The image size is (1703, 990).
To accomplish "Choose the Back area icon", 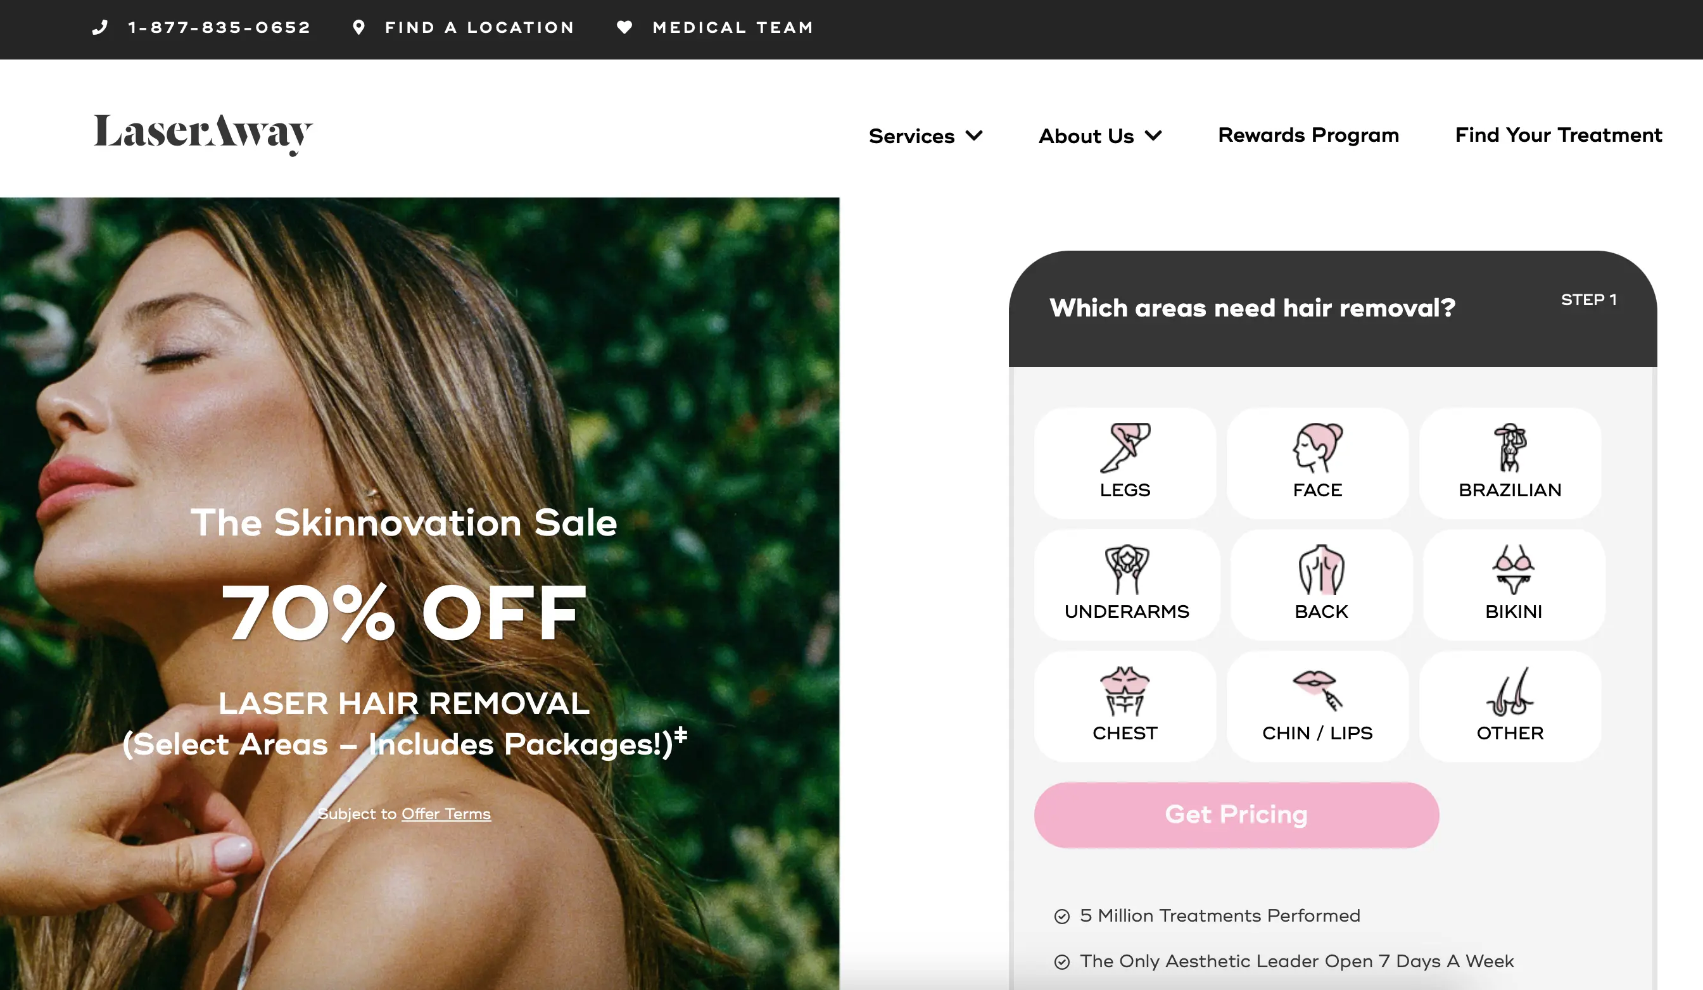I will [1321, 569].
